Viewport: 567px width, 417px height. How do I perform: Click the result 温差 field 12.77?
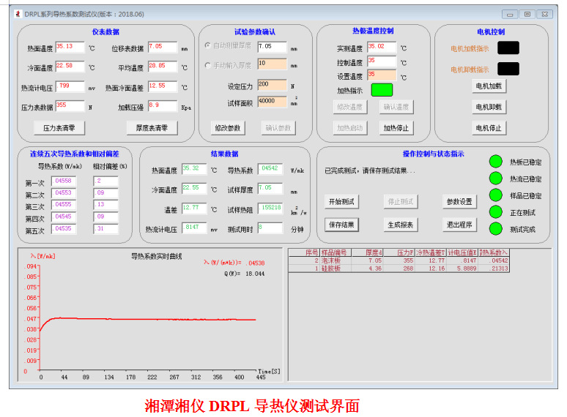click(x=194, y=209)
